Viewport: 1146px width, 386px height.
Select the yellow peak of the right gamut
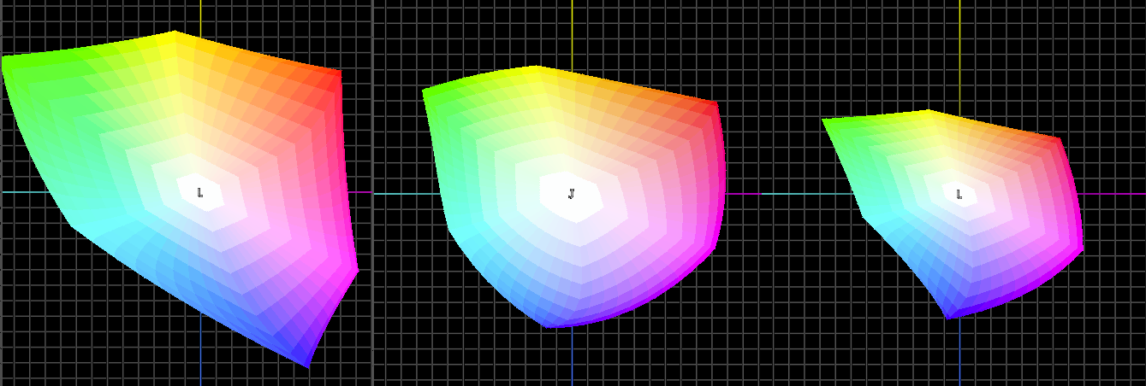929,113
